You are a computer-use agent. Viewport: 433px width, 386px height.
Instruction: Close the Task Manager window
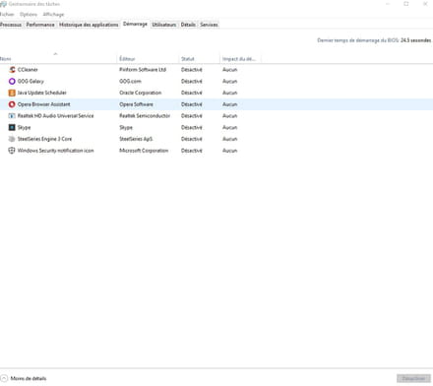[x=425, y=4]
